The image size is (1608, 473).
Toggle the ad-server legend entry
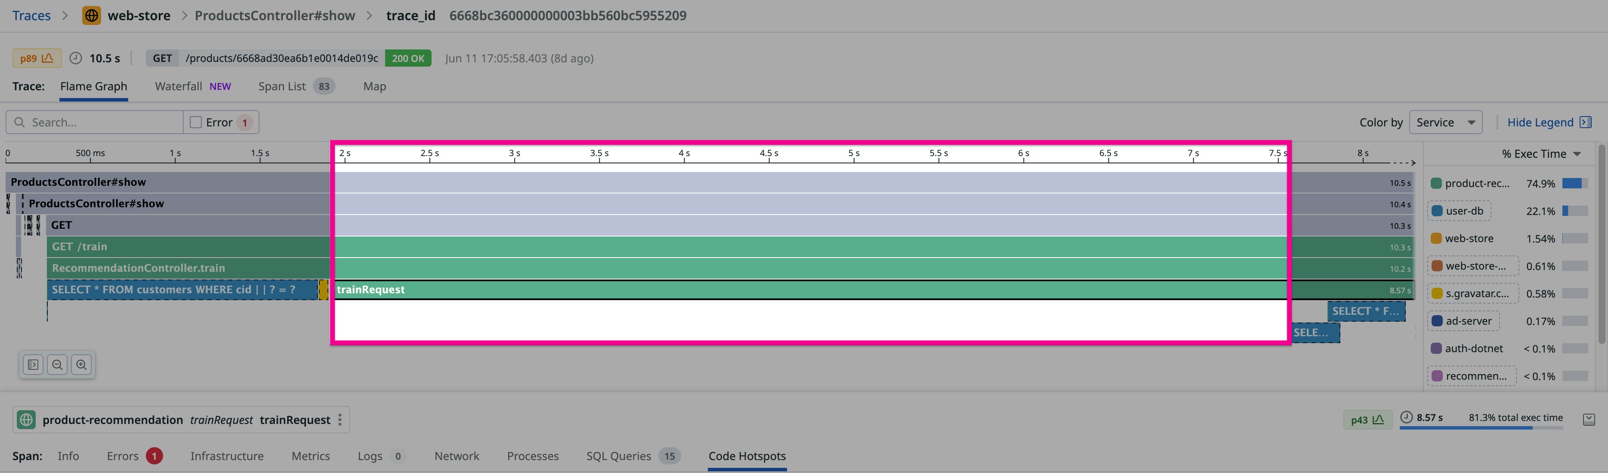[x=1463, y=321]
